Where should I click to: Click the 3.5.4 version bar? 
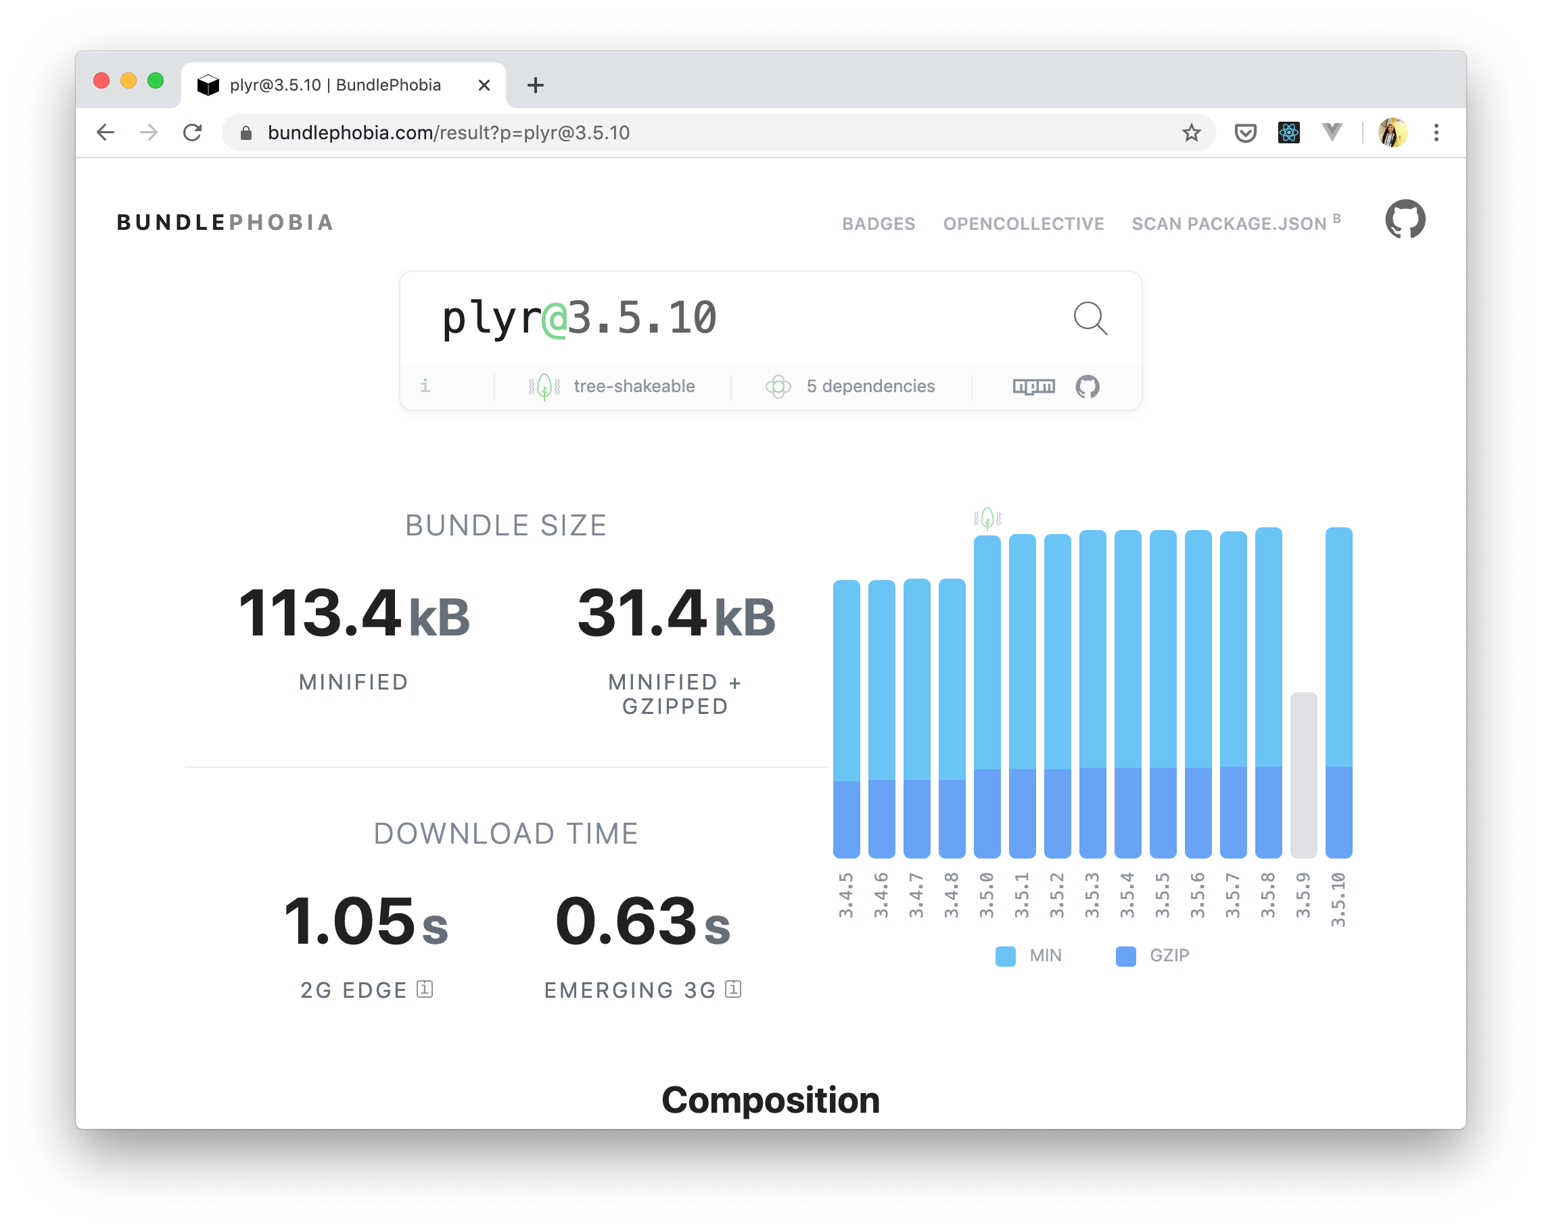click(x=1128, y=694)
